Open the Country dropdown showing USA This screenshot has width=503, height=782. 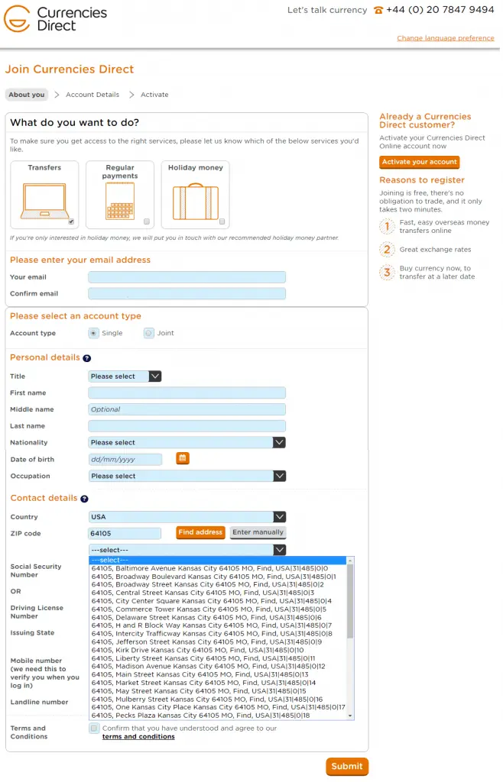click(x=187, y=517)
